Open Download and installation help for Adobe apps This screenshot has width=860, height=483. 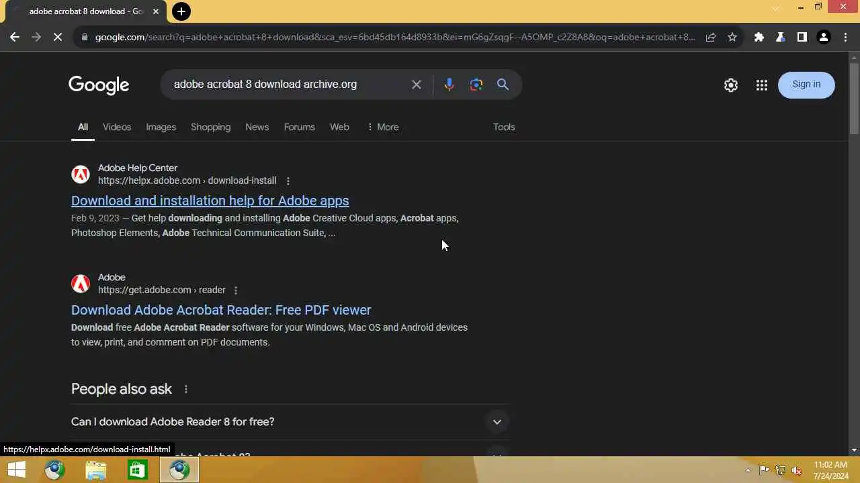(x=210, y=201)
